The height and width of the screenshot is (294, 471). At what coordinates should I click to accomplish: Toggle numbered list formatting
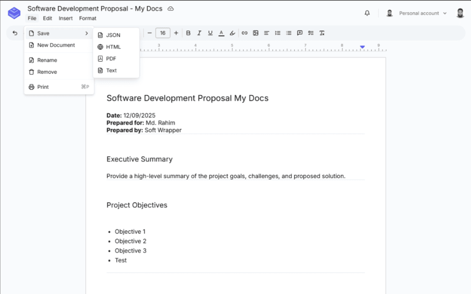[x=277, y=33]
